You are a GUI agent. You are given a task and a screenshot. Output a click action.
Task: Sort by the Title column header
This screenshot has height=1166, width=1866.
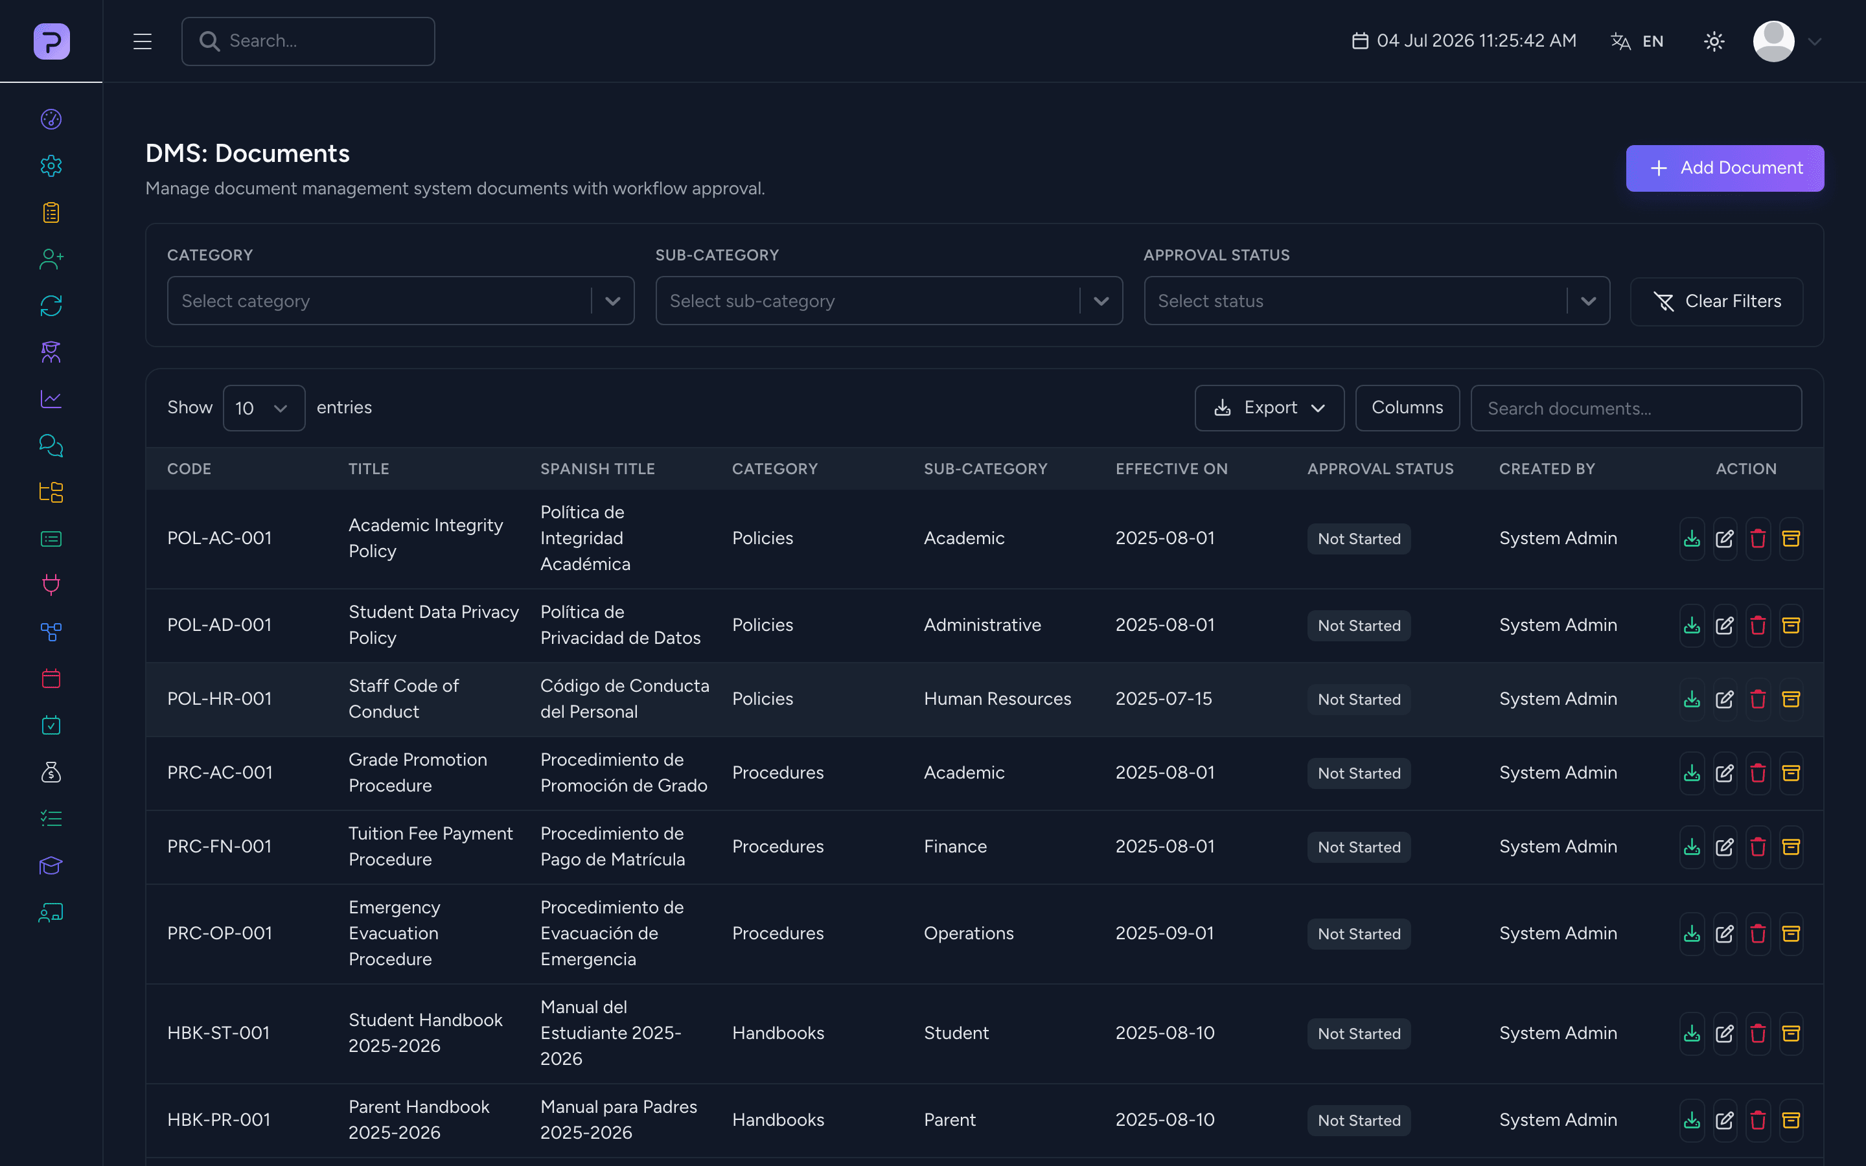click(x=369, y=469)
